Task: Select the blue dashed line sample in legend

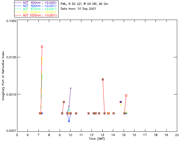Action: point(18,6)
